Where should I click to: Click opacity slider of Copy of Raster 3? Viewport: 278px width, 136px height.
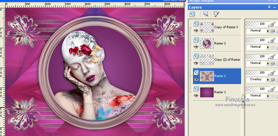pyautogui.click(x=258, y=24)
